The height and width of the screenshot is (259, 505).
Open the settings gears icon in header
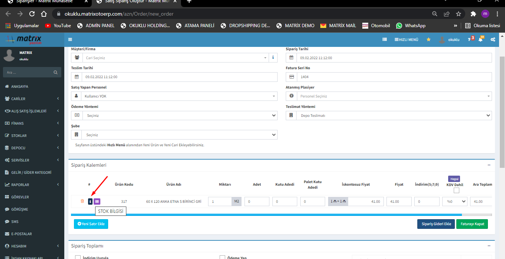(493, 39)
